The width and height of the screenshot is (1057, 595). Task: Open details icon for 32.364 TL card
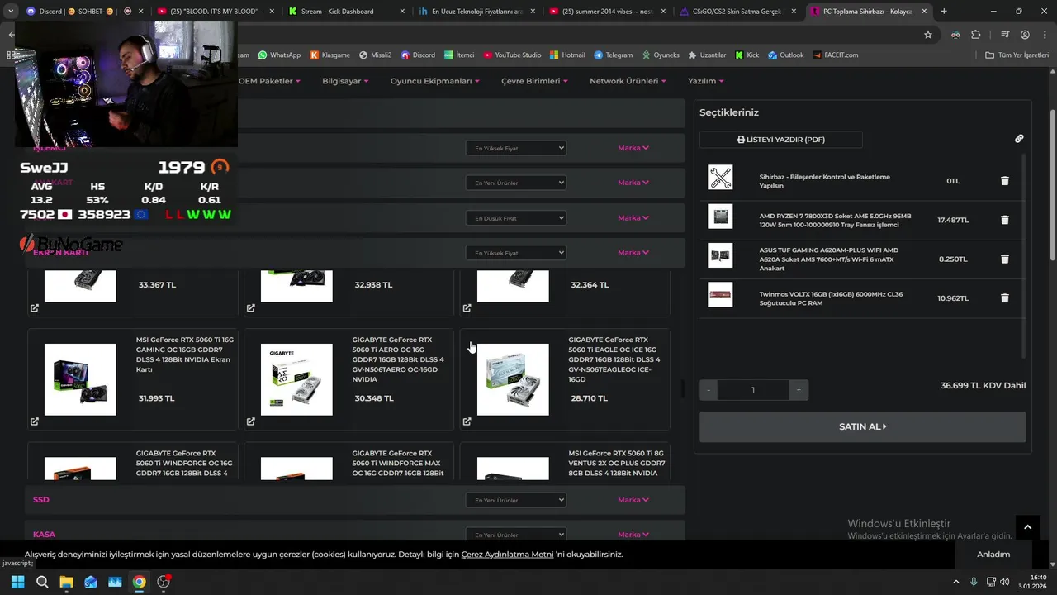pyautogui.click(x=467, y=308)
